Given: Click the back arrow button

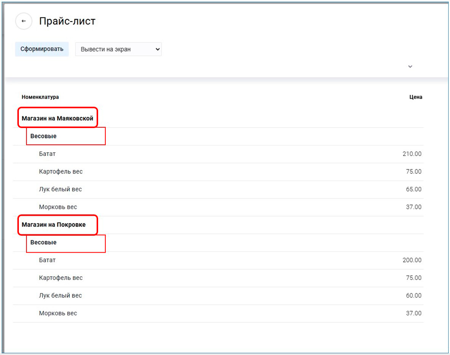Looking at the screenshot, I should tap(24, 21).
